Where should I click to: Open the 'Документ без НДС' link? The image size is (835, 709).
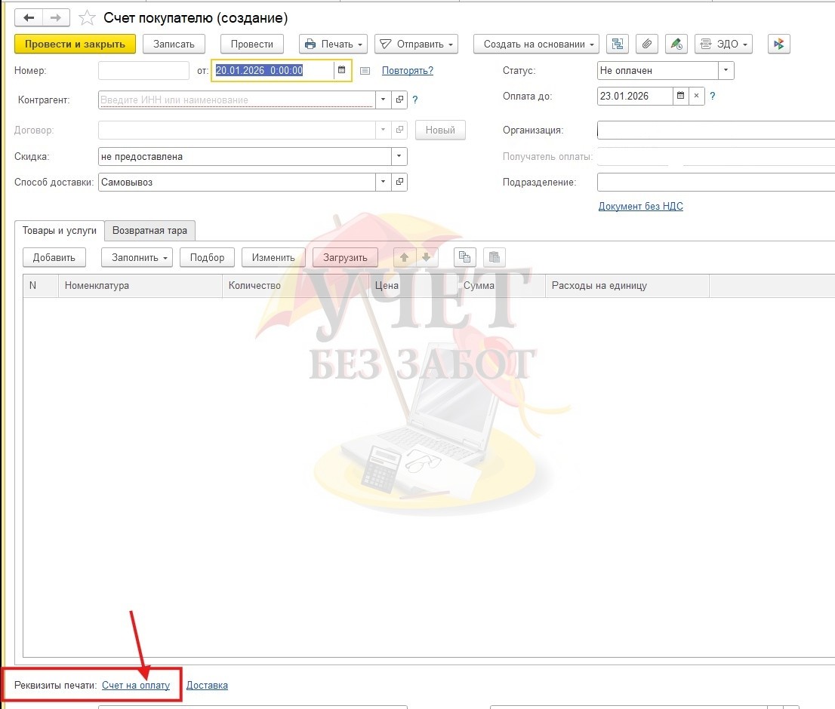(x=640, y=206)
